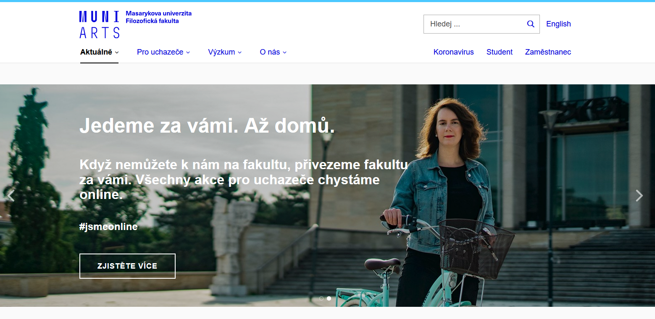Viewport: 655px width, 319px height.
Task: Click the Masarykova univerzita text logo
Action: 159,13
